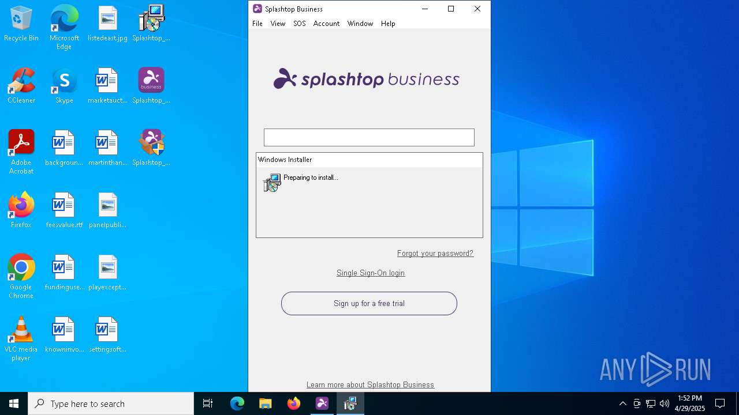
Task: Open the Help menu in Splashtop
Action: coord(388,24)
